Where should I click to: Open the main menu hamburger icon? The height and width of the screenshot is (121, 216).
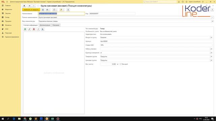(x=7, y=2)
